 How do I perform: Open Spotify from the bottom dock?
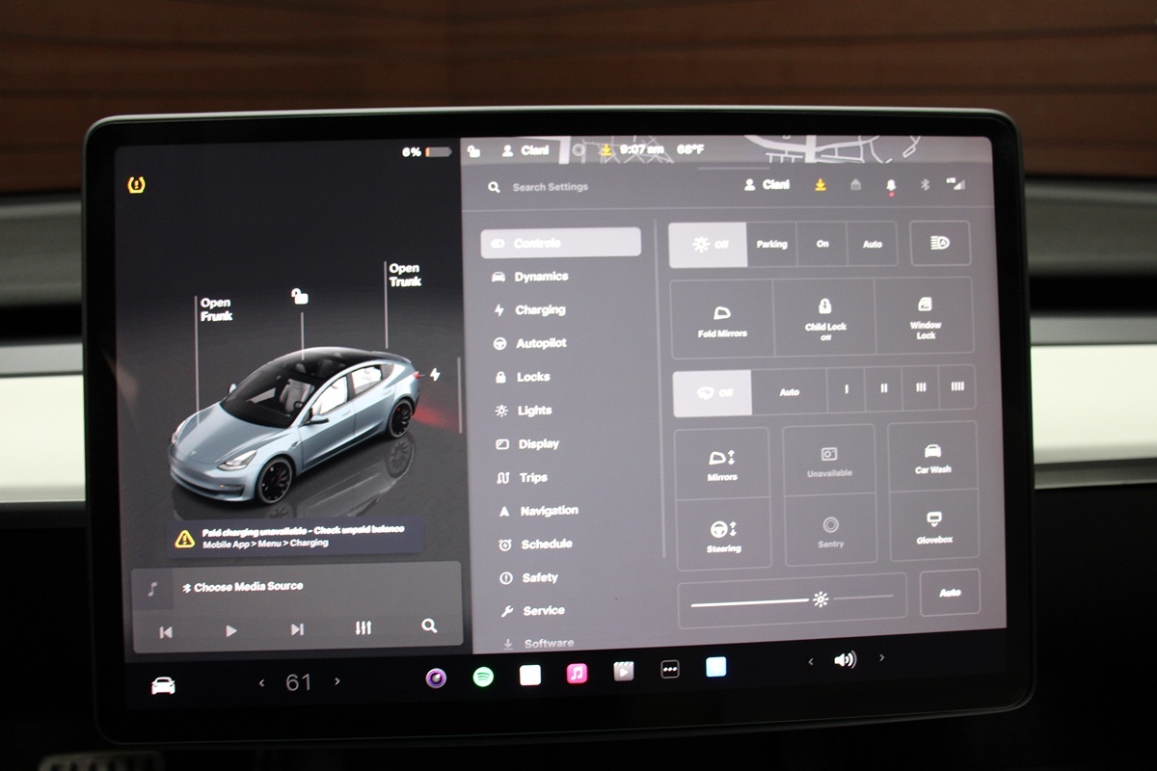tap(483, 677)
